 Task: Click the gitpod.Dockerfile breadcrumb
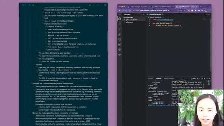tap(155, 17)
